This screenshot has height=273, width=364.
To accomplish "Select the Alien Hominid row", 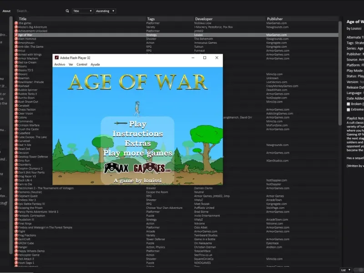I will pos(176,39).
